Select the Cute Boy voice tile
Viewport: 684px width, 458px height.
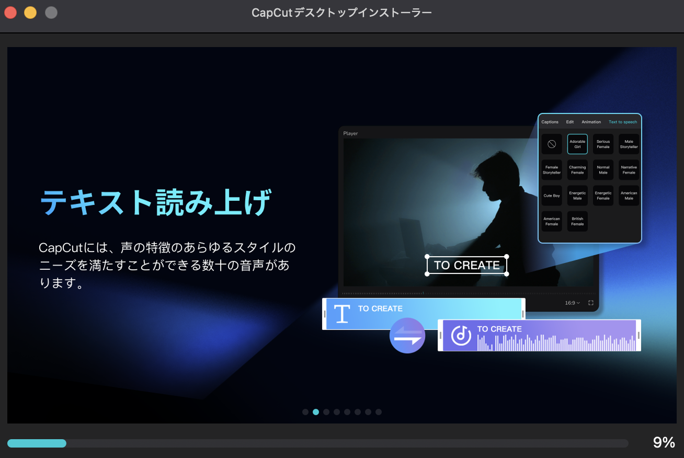(552, 196)
